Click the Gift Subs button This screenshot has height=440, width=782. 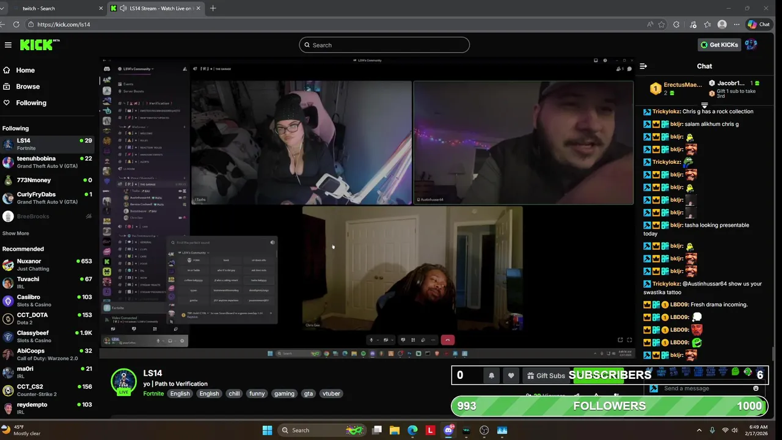546,376
